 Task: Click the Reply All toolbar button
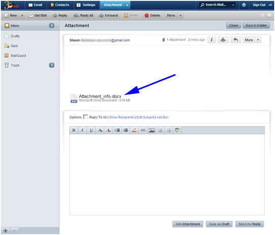click(84, 16)
